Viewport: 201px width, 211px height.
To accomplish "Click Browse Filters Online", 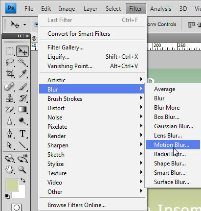I will point(92,205).
